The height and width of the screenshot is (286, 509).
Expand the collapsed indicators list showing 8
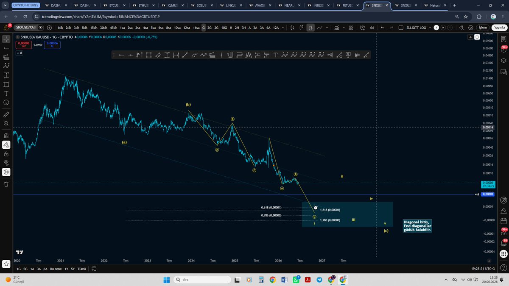(19, 53)
